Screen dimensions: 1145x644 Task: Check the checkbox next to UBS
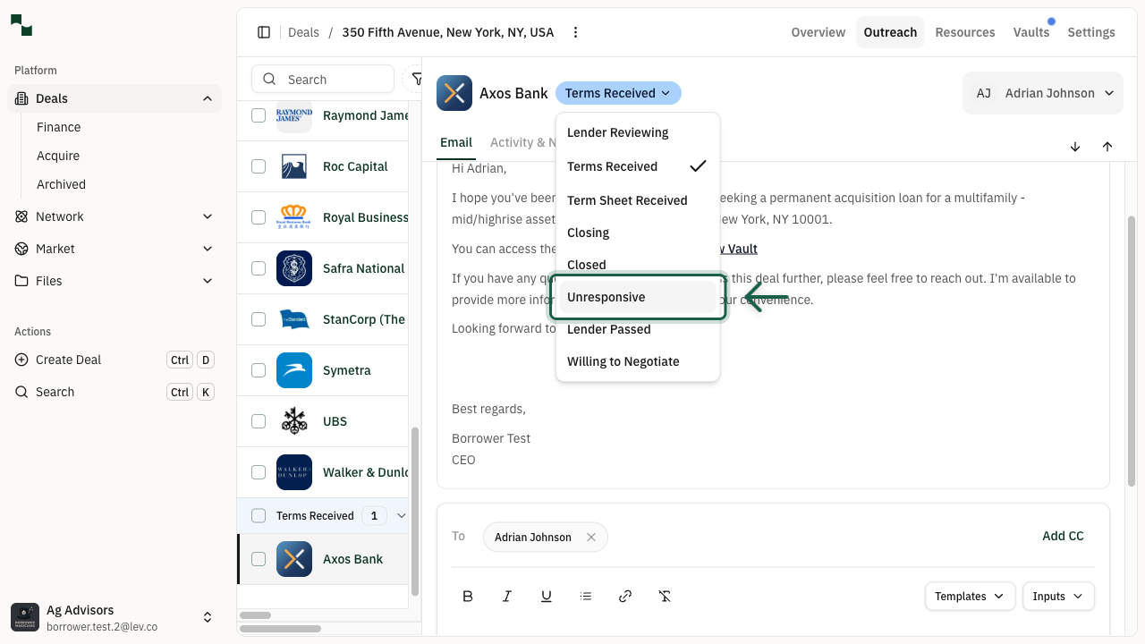259,420
